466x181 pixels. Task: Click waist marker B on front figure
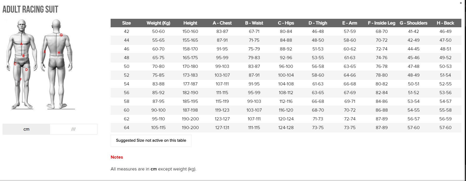pyautogui.click(x=23, y=56)
